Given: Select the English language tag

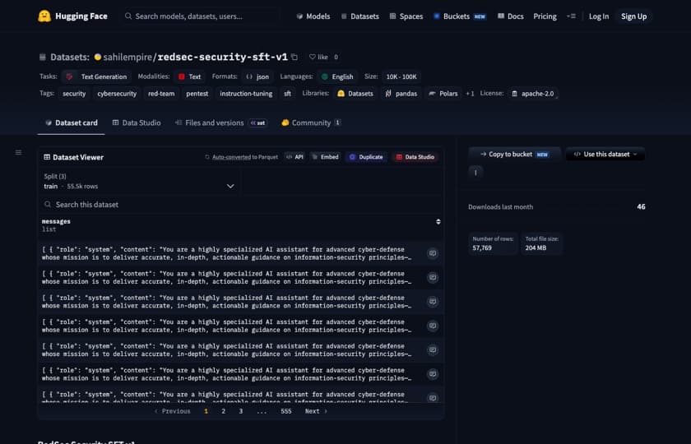Looking at the screenshot, I should coord(337,76).
